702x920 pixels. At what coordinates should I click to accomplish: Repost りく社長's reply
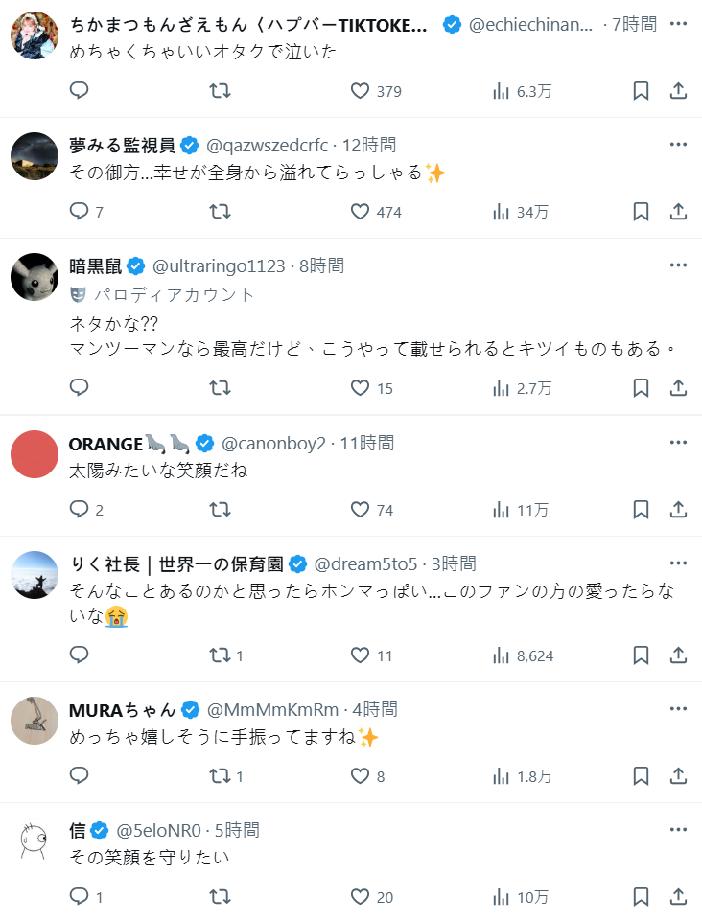220,655
